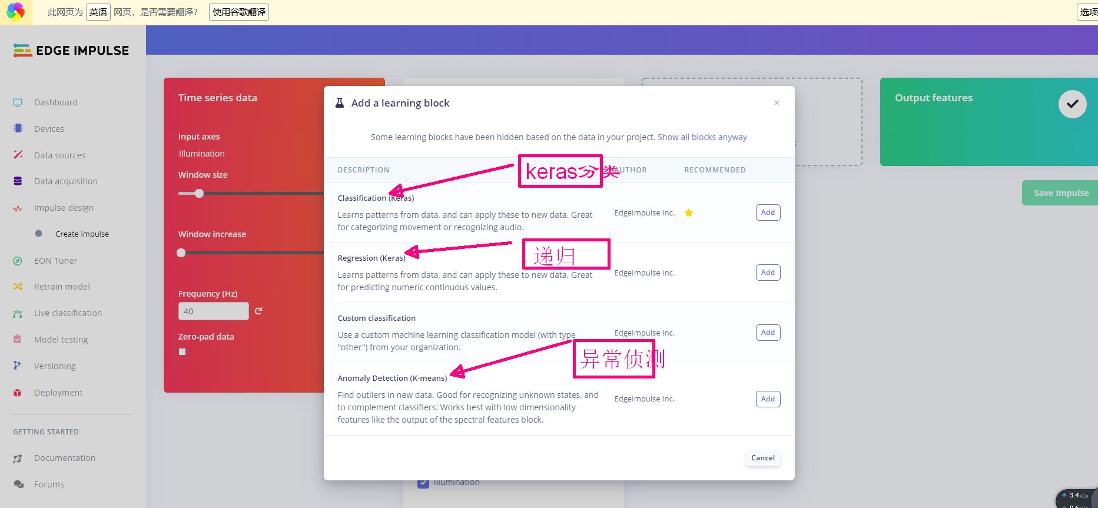Click the Forums chat icon
Viewport: 1098px width, 508px height.
pos(19,484)
